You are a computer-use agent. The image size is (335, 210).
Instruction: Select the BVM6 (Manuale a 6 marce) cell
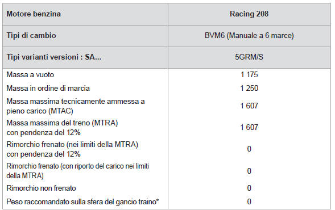[249, 35]
